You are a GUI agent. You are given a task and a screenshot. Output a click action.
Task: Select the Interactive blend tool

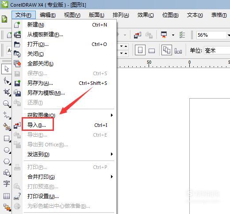(x=7, y=207)
